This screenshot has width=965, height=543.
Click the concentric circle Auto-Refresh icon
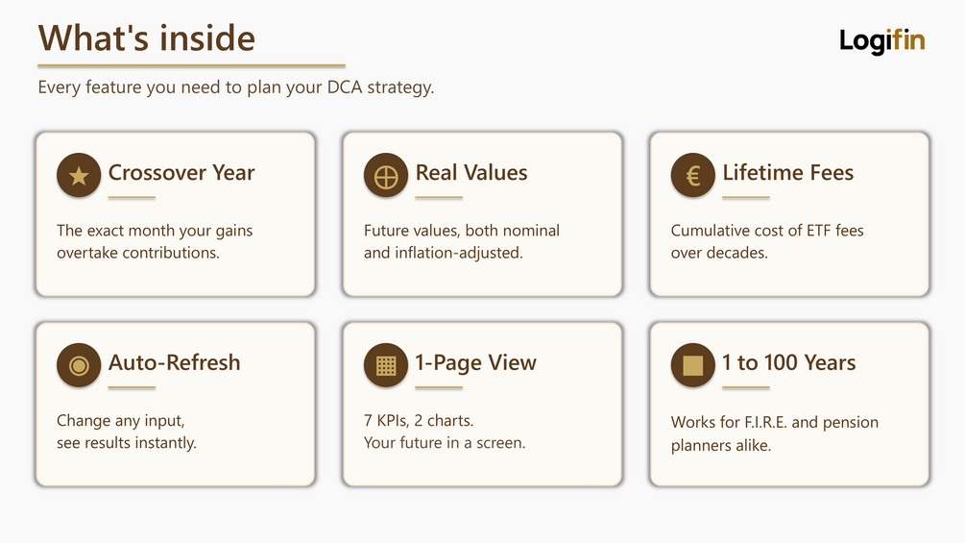(x=79, y=365)
